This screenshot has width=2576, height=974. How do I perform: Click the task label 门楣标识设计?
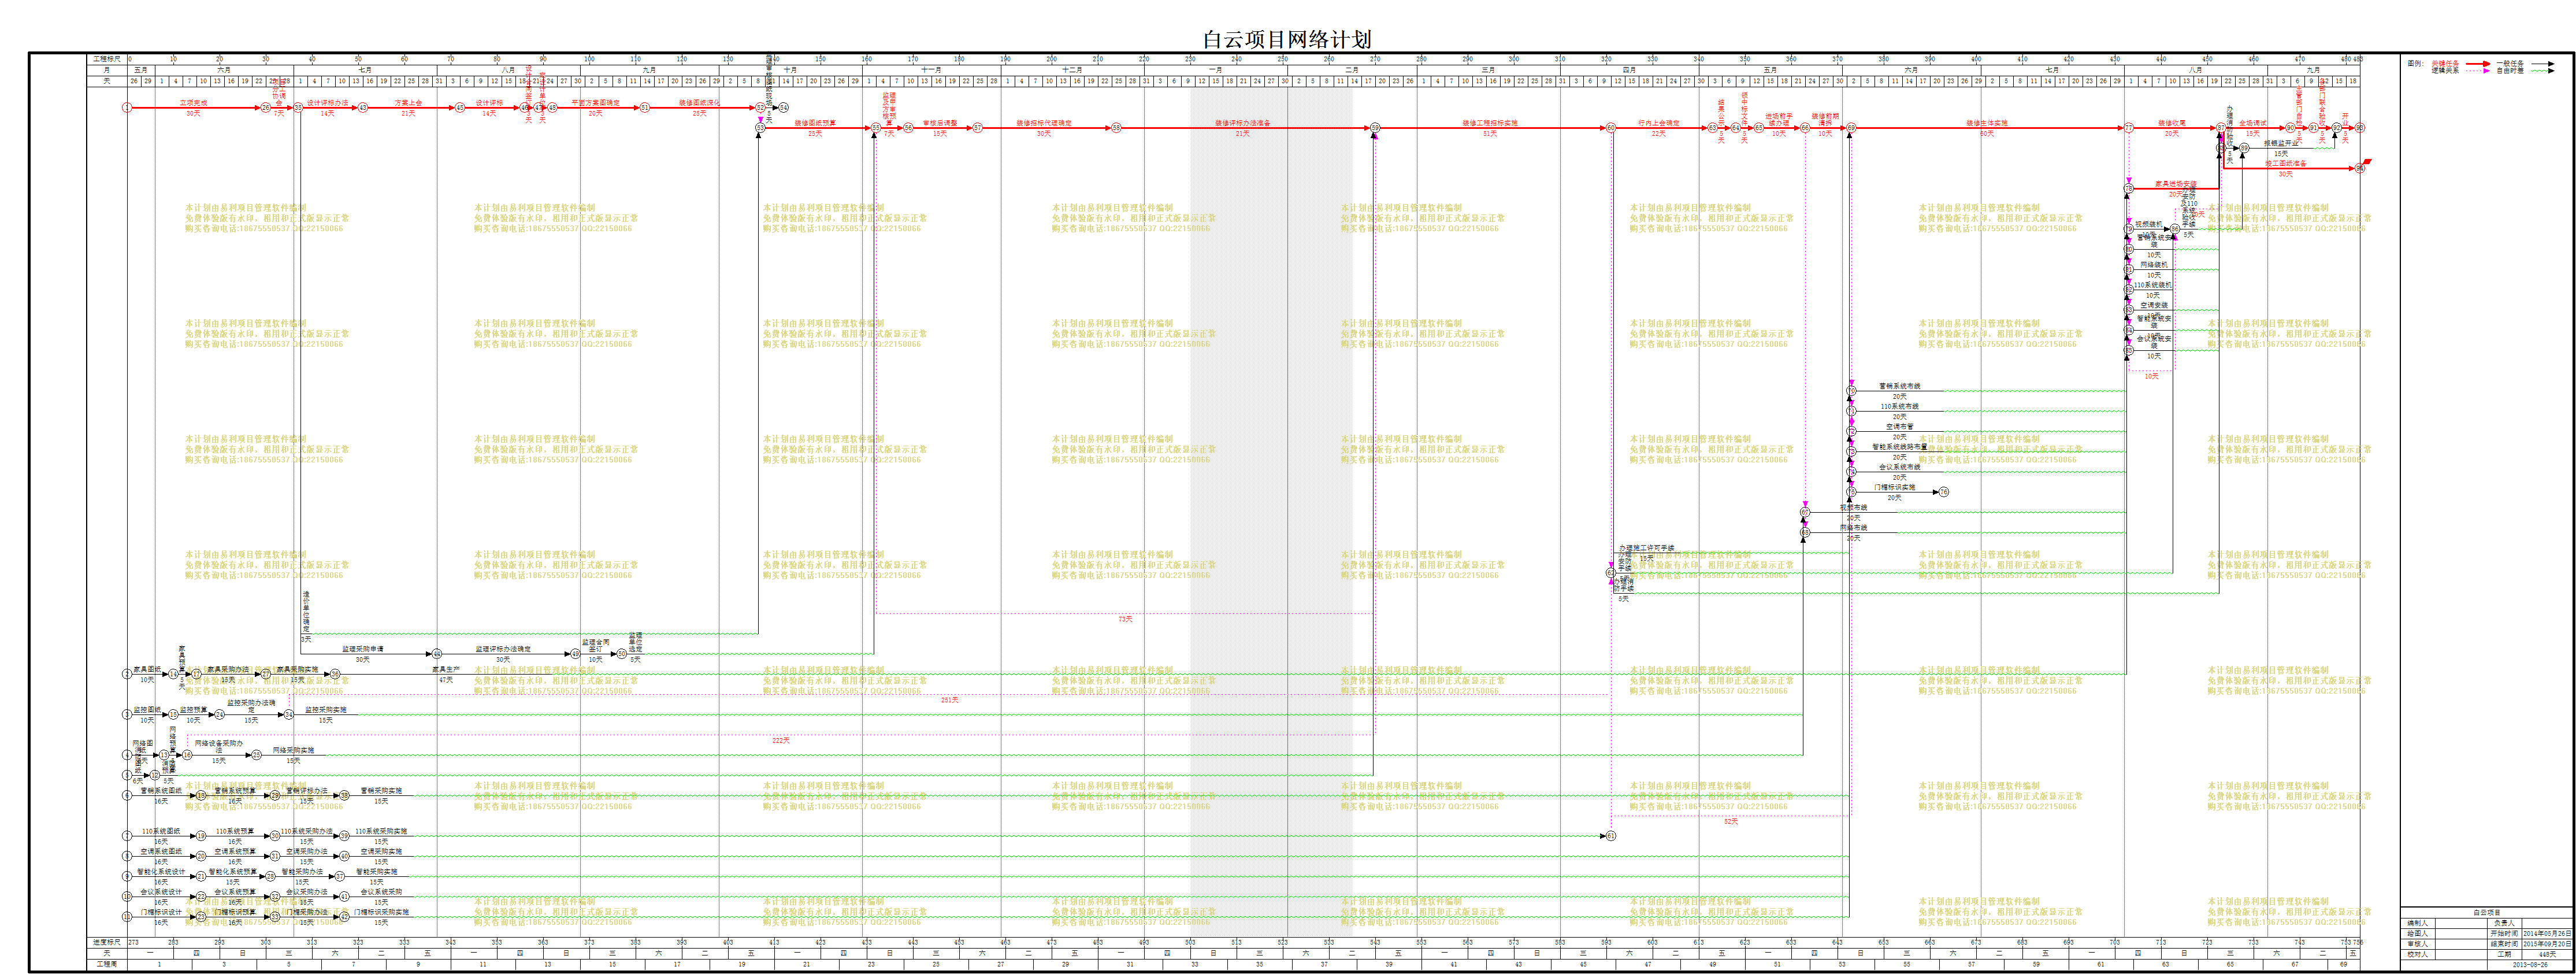161,912
